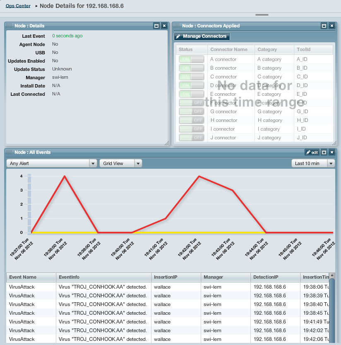Grab the Node Details panel drag handle
This screenshot has height=345, width=341.
pos(9,26)
